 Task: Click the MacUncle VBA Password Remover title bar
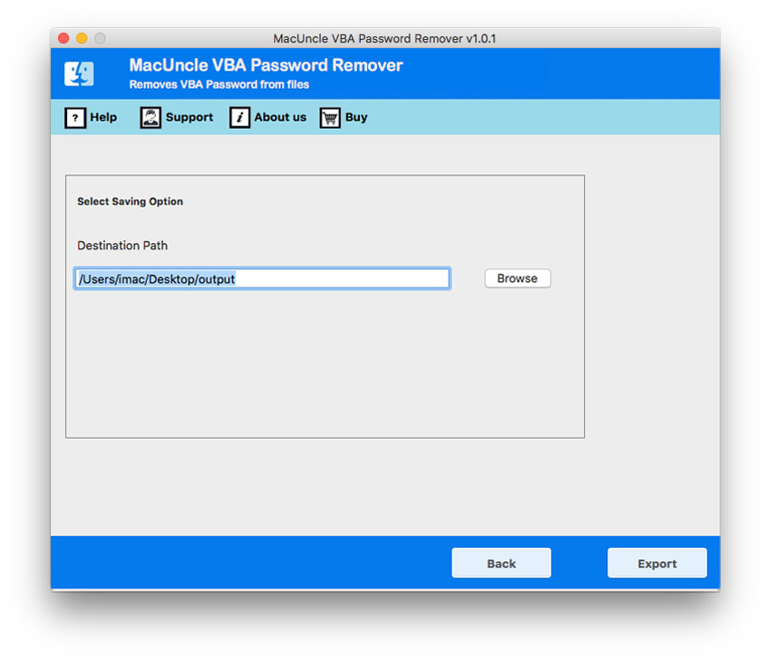(x=383, y=38)
